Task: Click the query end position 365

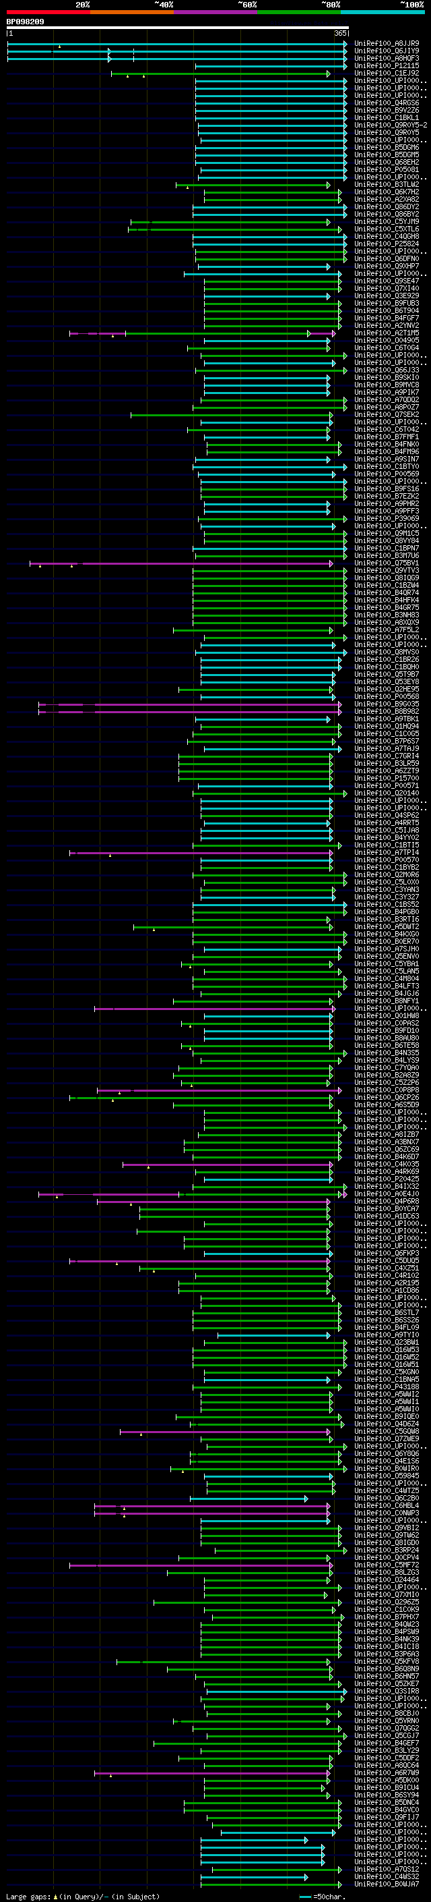Action: [x=340, y=33]
